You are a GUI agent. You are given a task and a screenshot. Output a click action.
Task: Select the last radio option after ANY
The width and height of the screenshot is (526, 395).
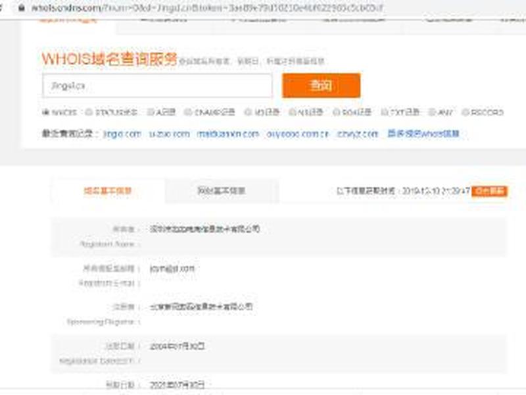[x=465, y=112]
